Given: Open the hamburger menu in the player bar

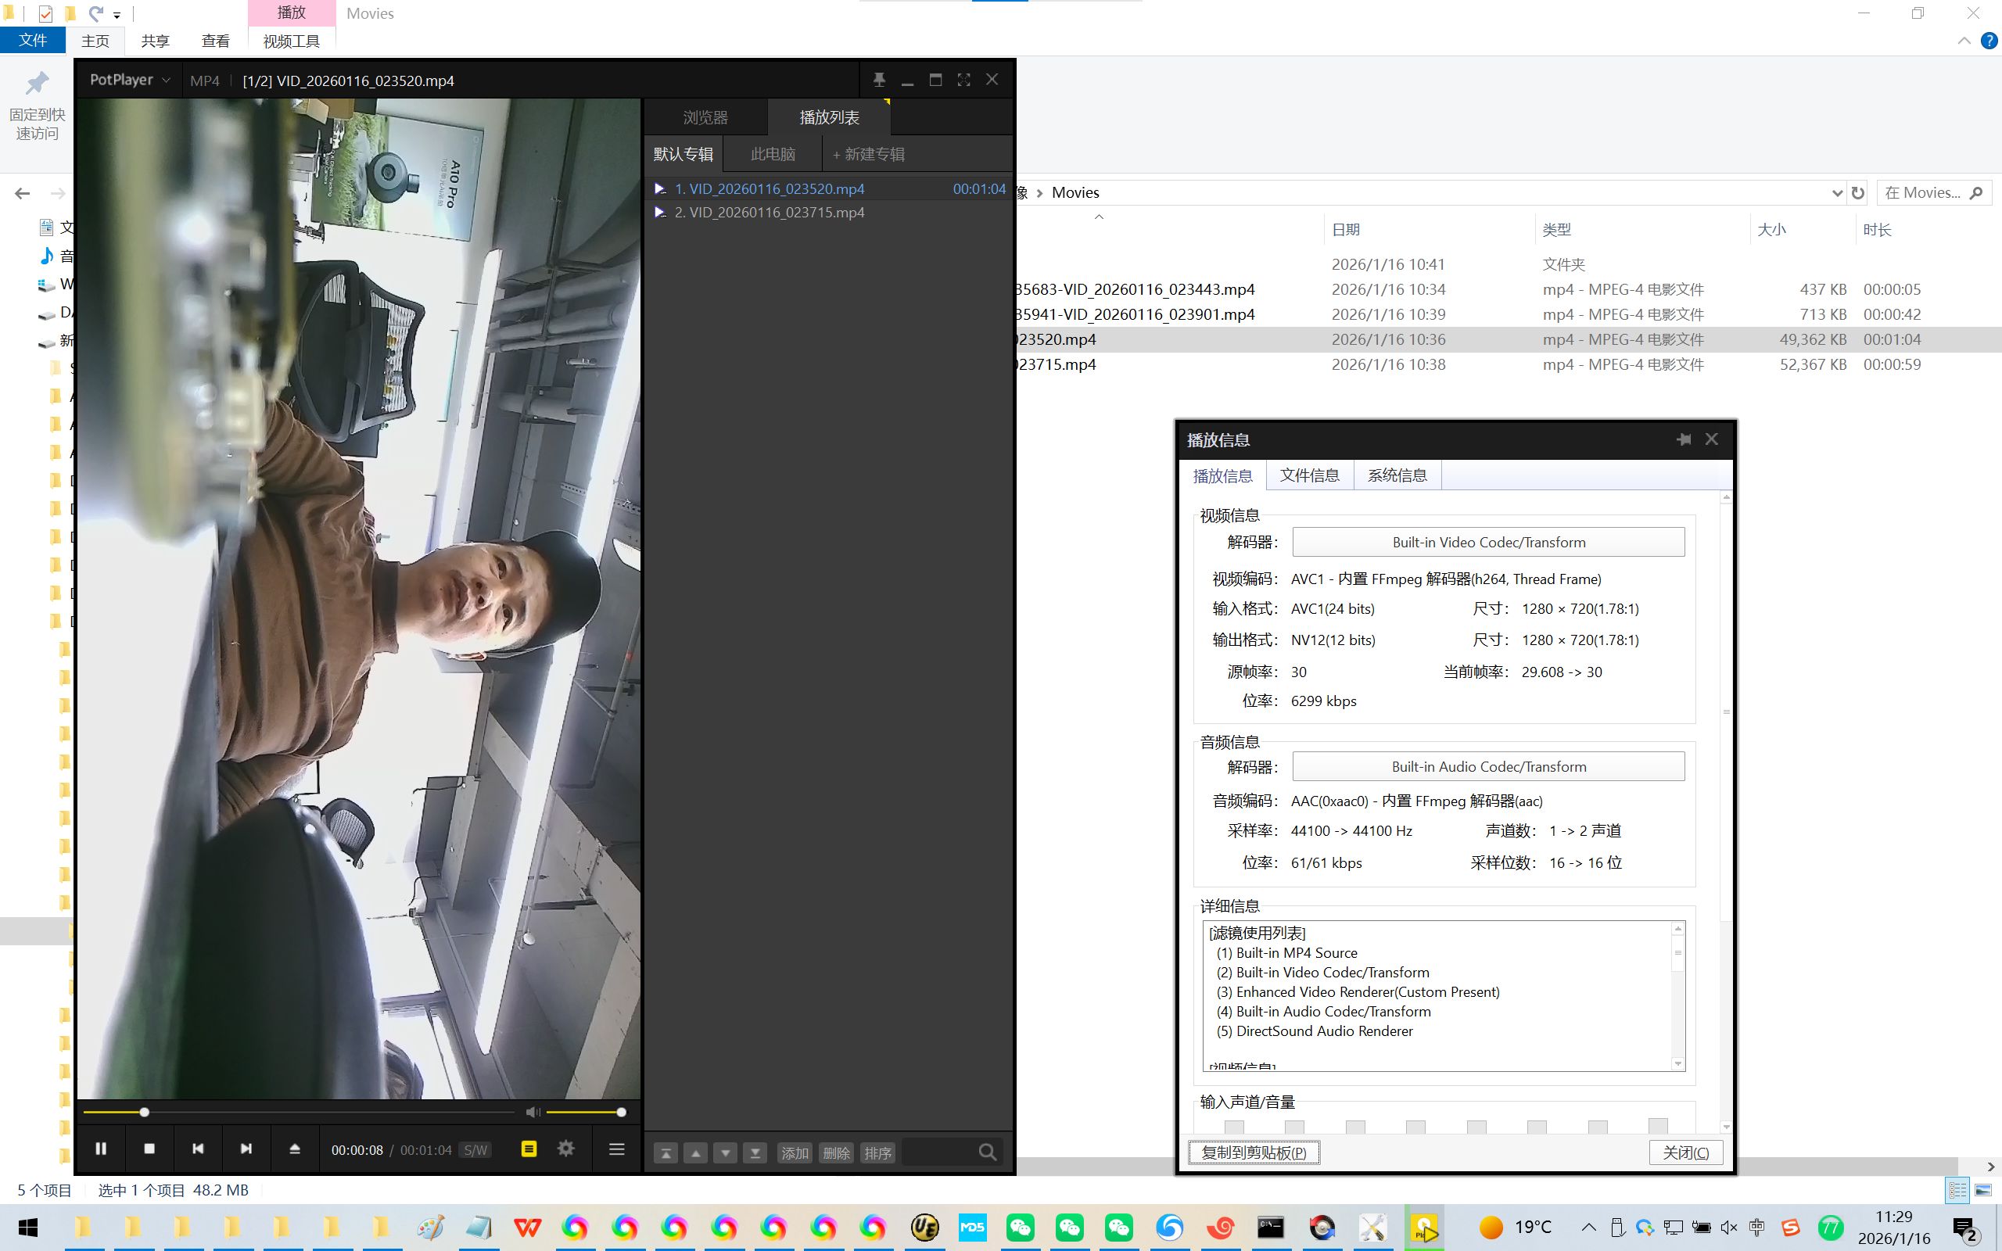Looking at the screenshot, I should 616,1149.
